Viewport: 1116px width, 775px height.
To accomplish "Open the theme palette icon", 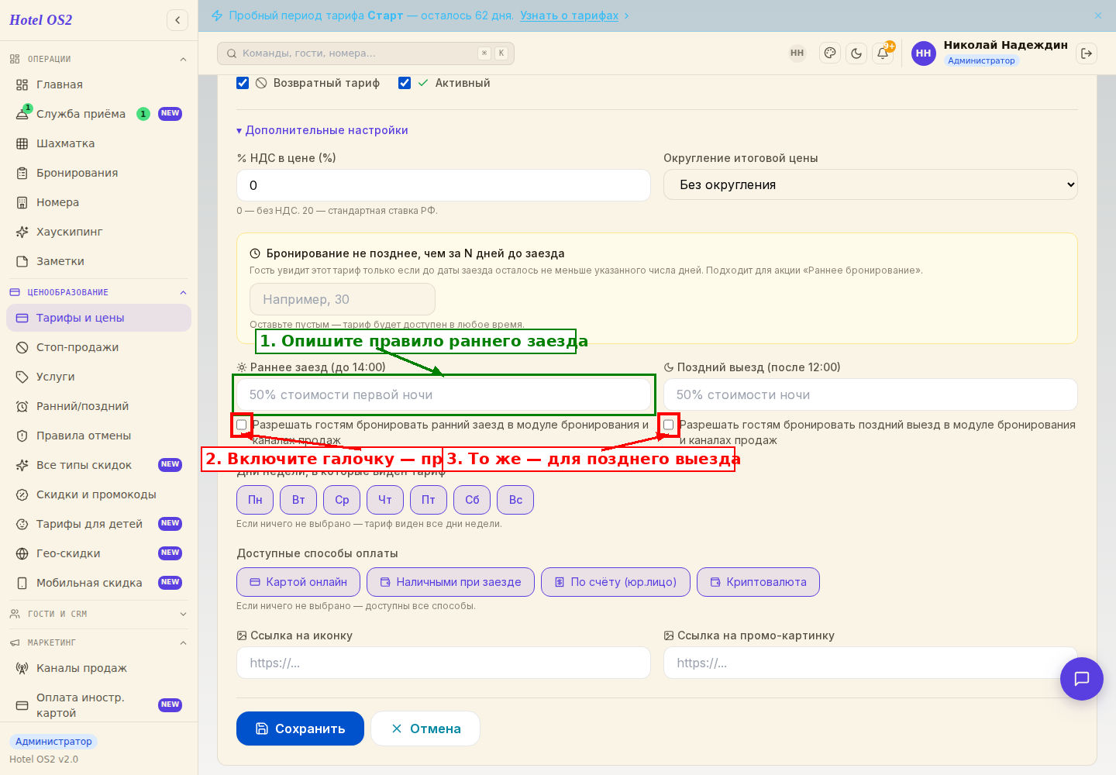I will coord(830,53).
